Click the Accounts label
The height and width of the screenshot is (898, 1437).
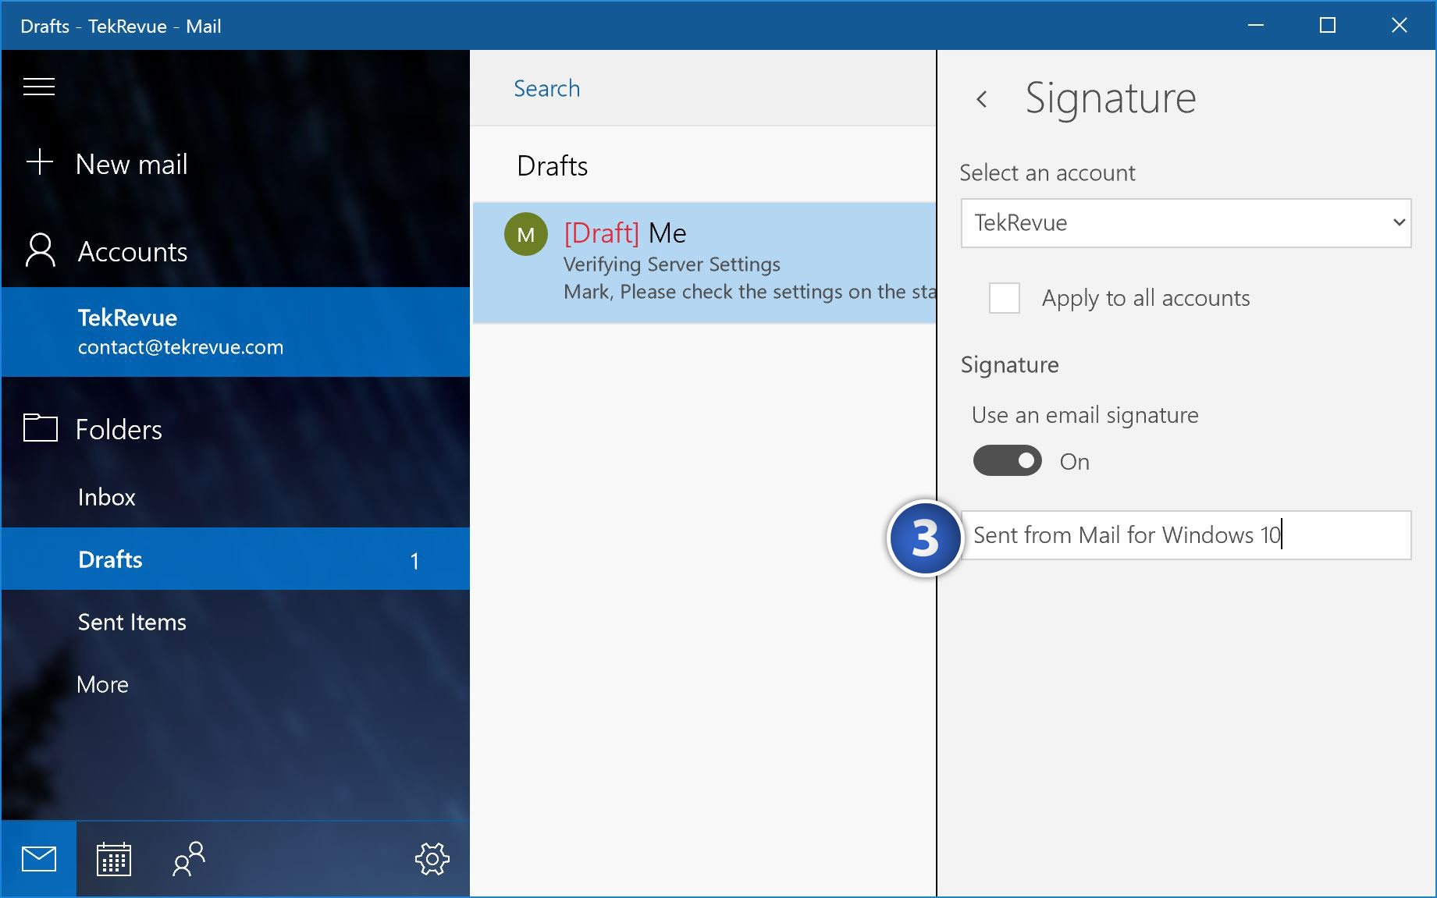tap(133, 252)
